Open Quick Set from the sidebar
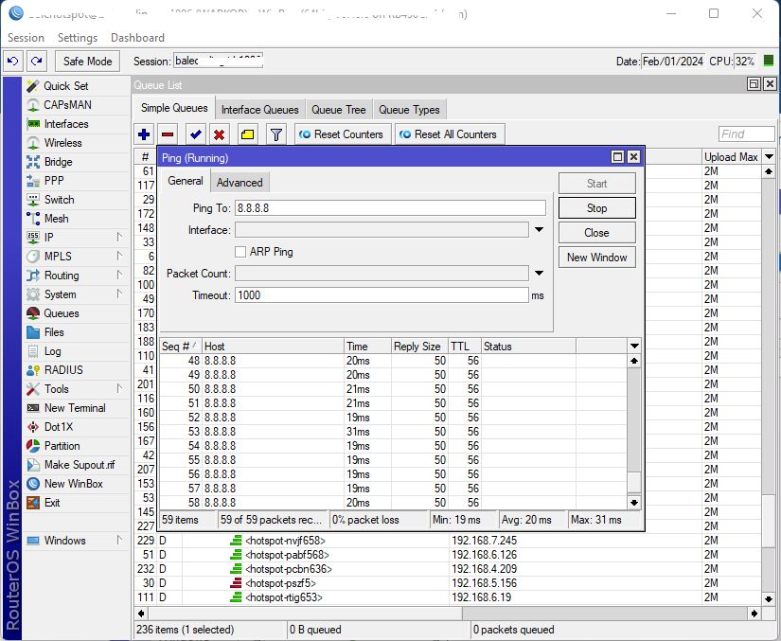This screenshot has height=641, width=781. pyautogui.click(x=65, y=86)
